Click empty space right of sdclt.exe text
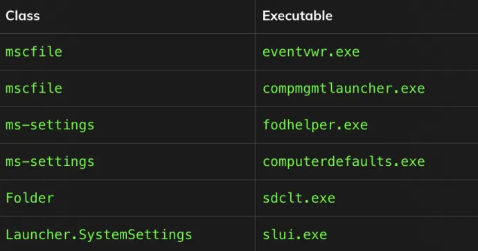The width and height of the screenshot is (478, 251). pyautogui.click(x=405, y=198)
